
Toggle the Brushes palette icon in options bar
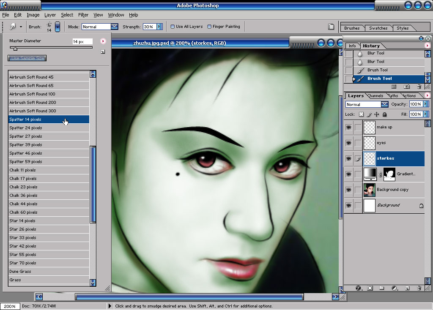(x=331, y=27)
